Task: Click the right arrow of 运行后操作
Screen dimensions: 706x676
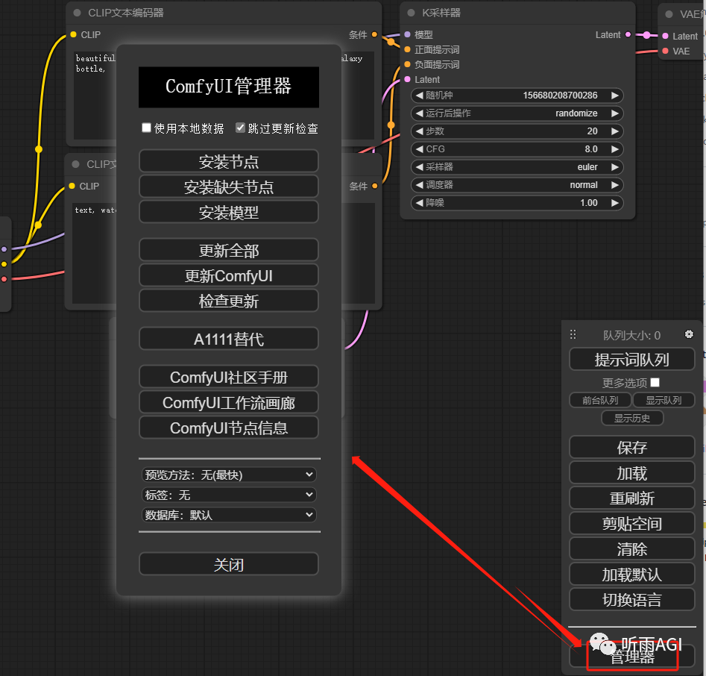Action: coord(615,113)
